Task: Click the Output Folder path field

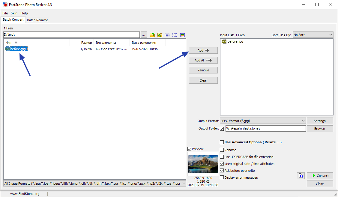Action: point(265,129)
